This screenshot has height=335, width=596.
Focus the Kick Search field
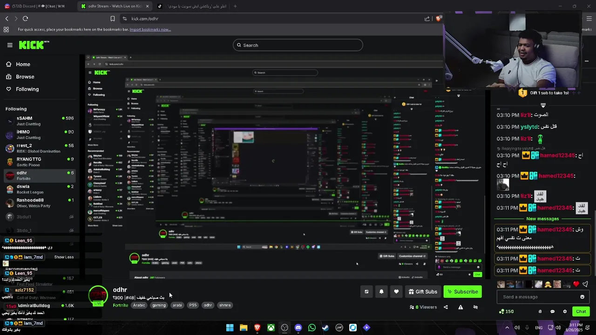(x=298, y=45)
